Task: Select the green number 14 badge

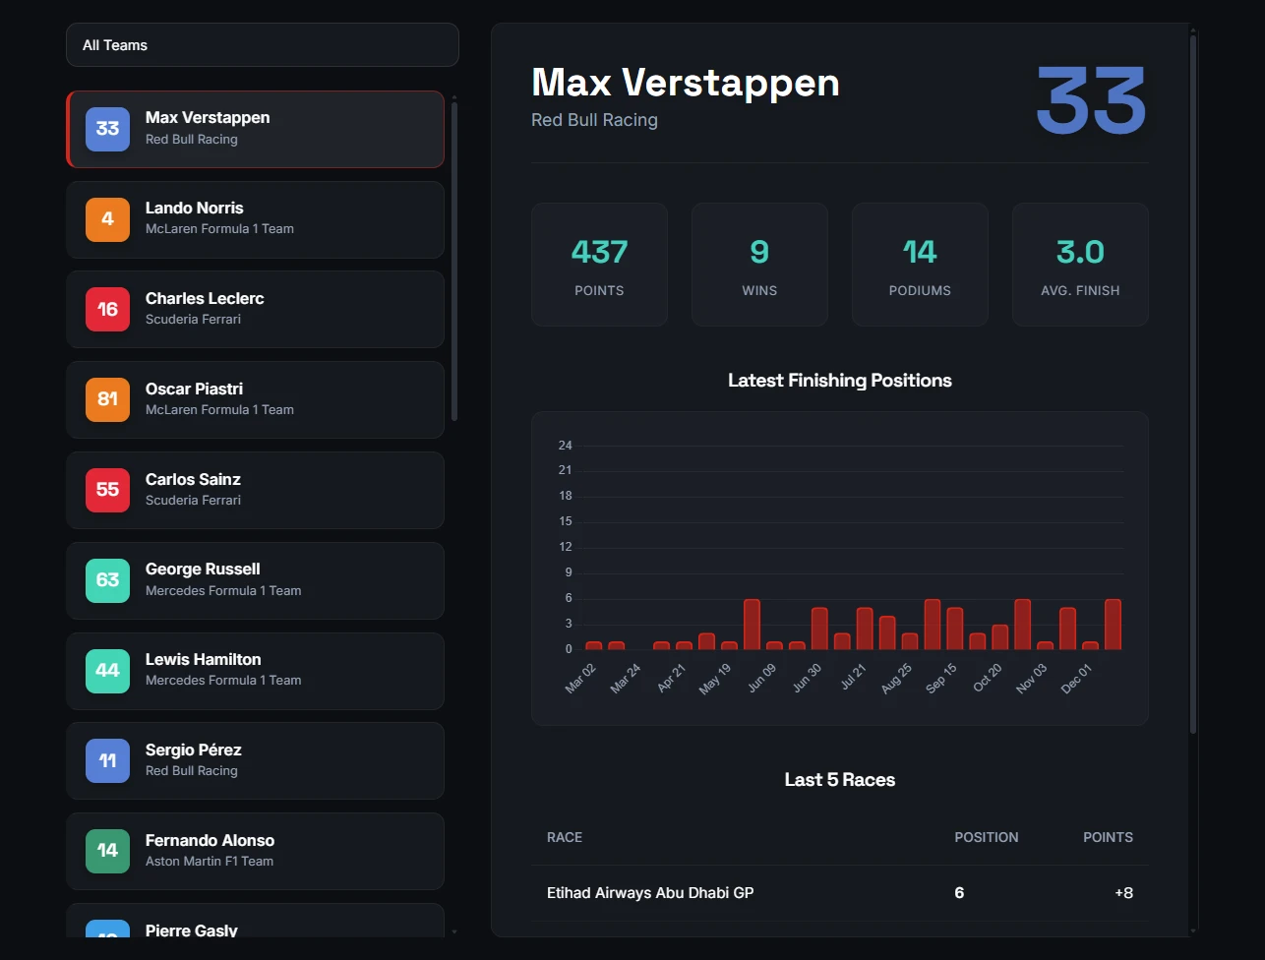Action: coord(107,851)
